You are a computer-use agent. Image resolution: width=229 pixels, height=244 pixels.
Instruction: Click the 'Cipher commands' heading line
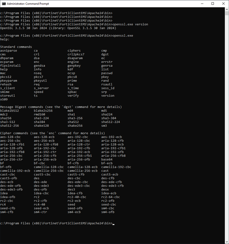coord(52,133)
